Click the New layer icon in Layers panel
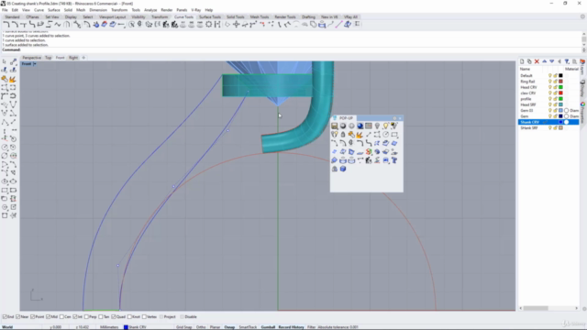Image resolution: width=587 pixels, height=330 pixels. [x=522, y=61]
